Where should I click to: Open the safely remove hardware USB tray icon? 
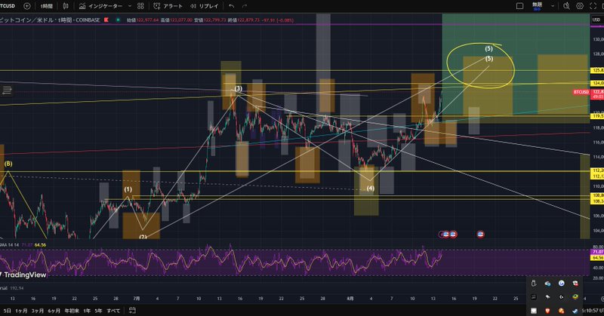point(534,284)
